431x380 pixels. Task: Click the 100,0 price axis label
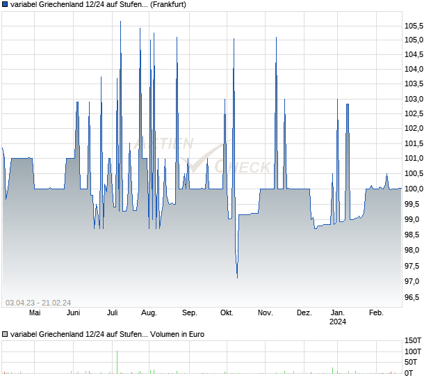click(413, 189)
